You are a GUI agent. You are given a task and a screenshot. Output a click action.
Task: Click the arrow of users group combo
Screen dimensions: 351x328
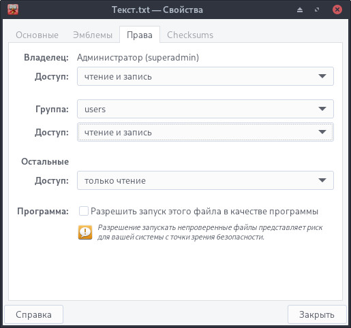click(322, 109)
